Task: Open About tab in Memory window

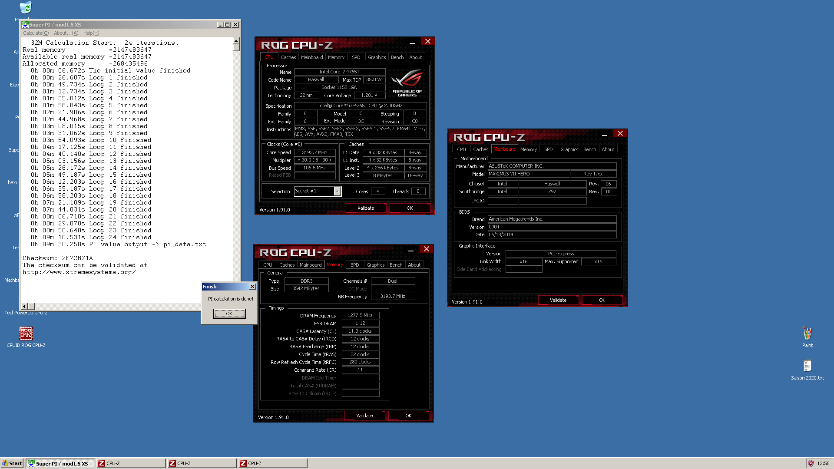Action: tap(414, 265)
